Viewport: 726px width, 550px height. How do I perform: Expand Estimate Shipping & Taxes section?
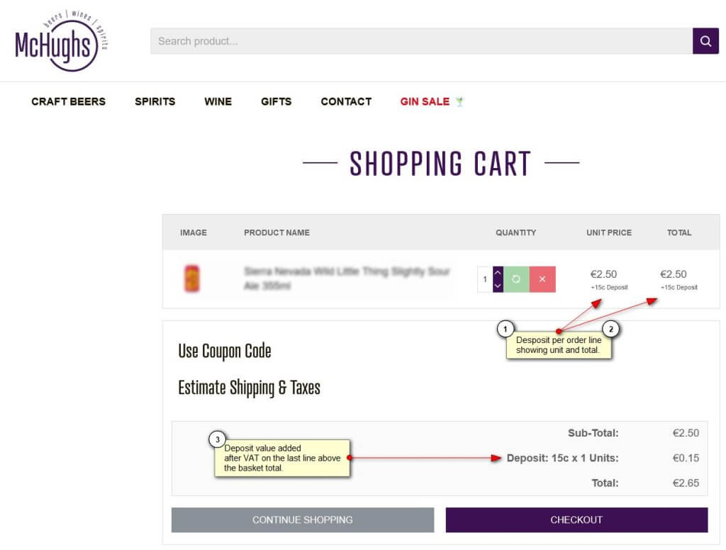[x=249, y=388]
